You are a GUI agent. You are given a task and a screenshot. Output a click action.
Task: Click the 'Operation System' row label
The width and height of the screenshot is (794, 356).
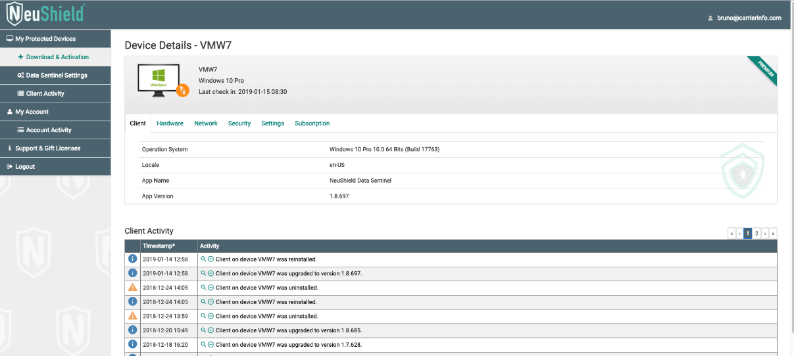point(164,149)
